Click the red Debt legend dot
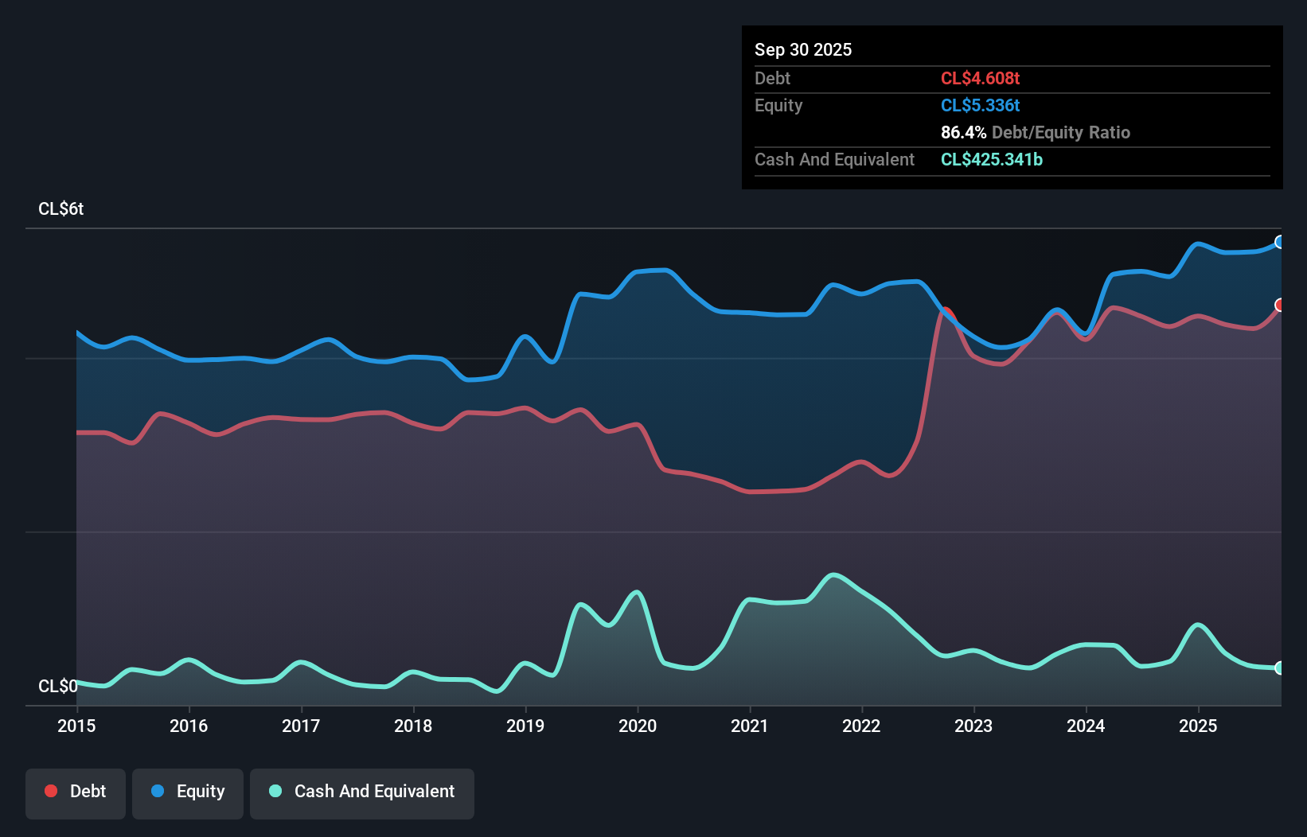Screen dimensions: 1307x837 click(x=50, y=790)
